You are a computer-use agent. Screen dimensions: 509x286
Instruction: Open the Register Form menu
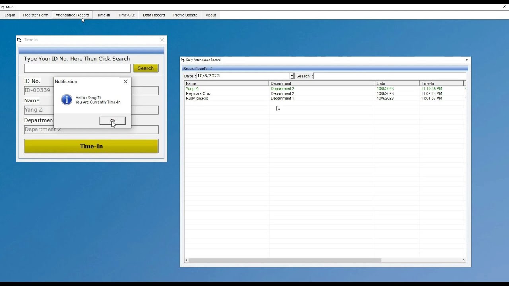pos(36,15)
